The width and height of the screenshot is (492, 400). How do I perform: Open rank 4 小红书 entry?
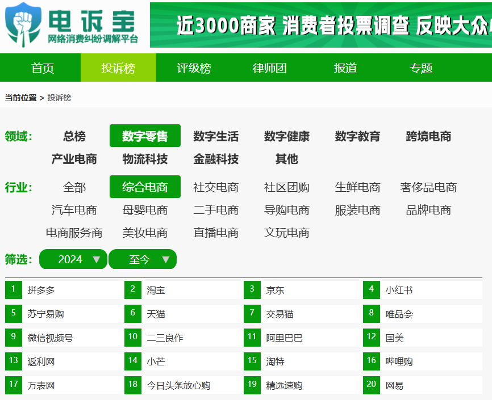coord(423,290)
